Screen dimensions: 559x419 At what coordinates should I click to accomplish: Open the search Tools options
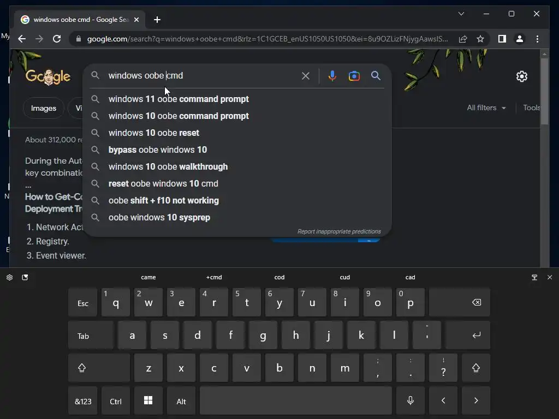[x=532, y=107]
